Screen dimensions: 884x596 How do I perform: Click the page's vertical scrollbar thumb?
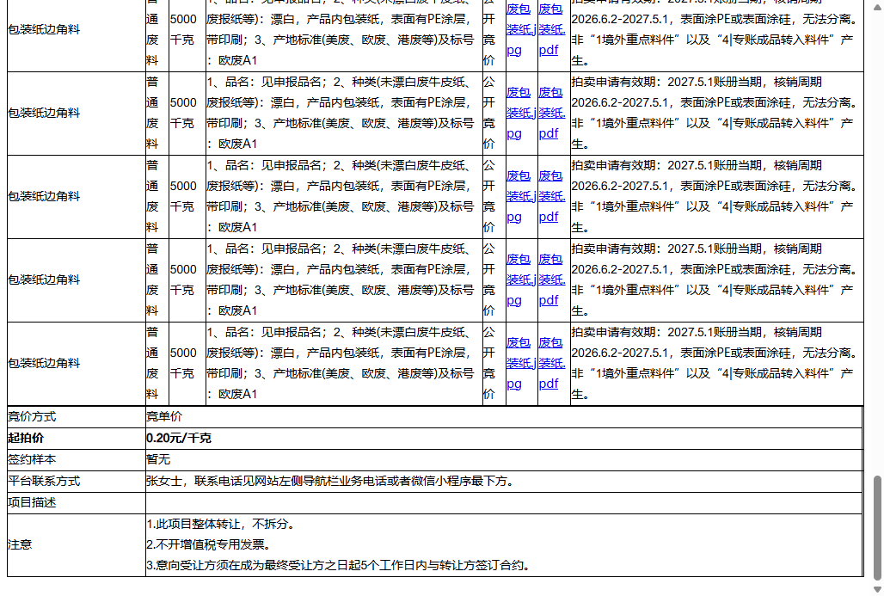876,528
